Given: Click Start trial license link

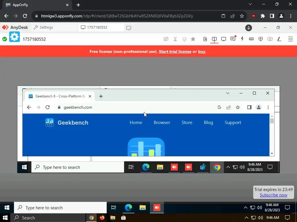Looking at the screenshot, I should point(175,51).
